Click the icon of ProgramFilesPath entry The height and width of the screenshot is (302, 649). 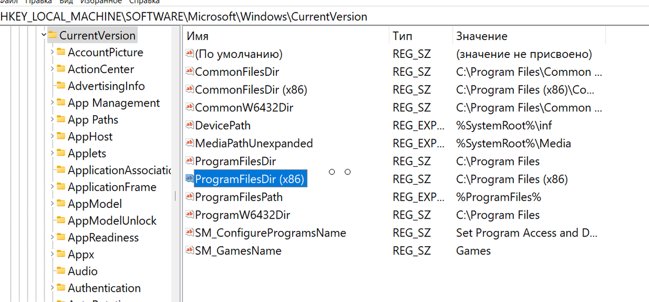189,197
